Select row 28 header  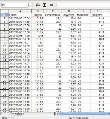[x=5, y=109]
